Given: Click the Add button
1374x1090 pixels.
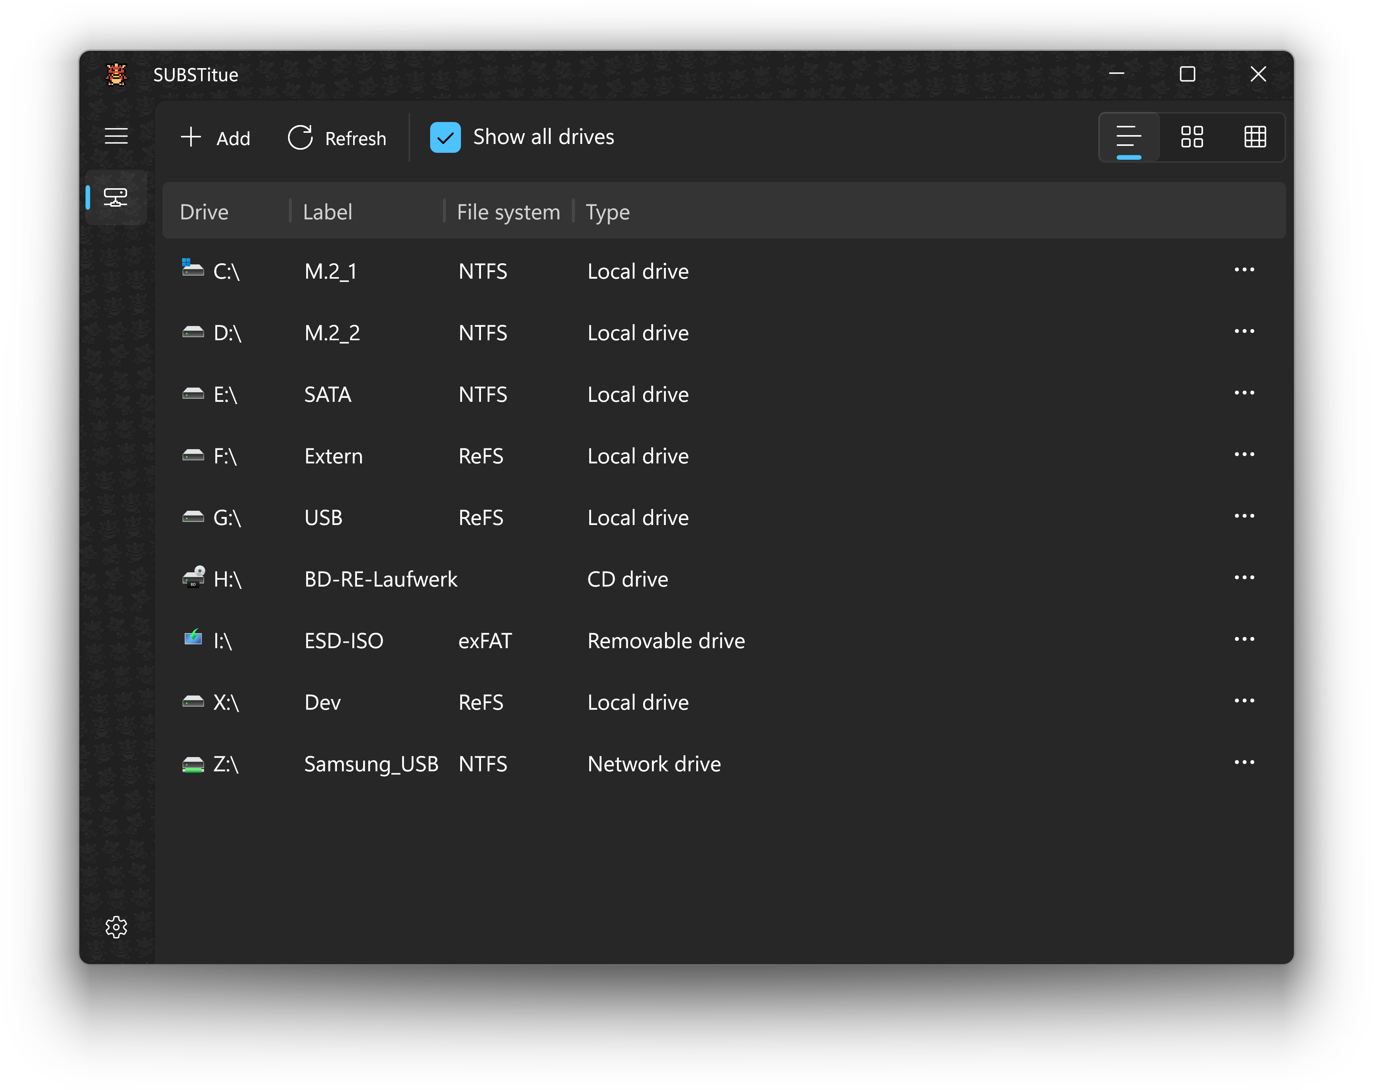Looking at the screenshot, I should coord(215,138).
